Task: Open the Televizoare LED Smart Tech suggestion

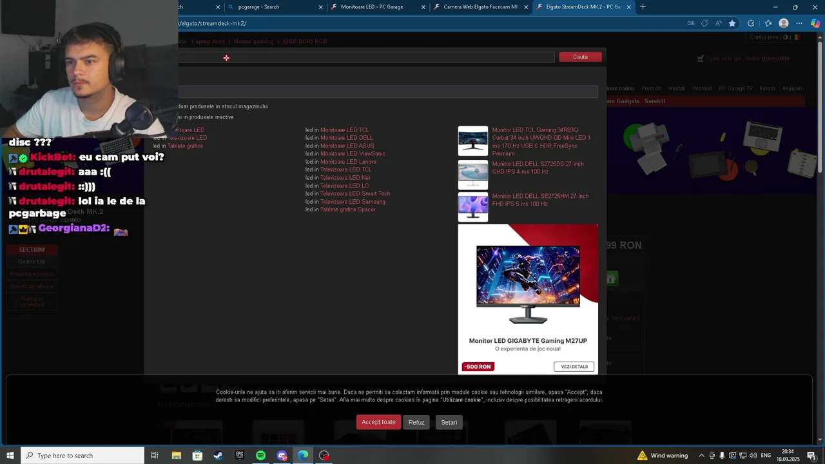Action: click(x=355, y=193)
